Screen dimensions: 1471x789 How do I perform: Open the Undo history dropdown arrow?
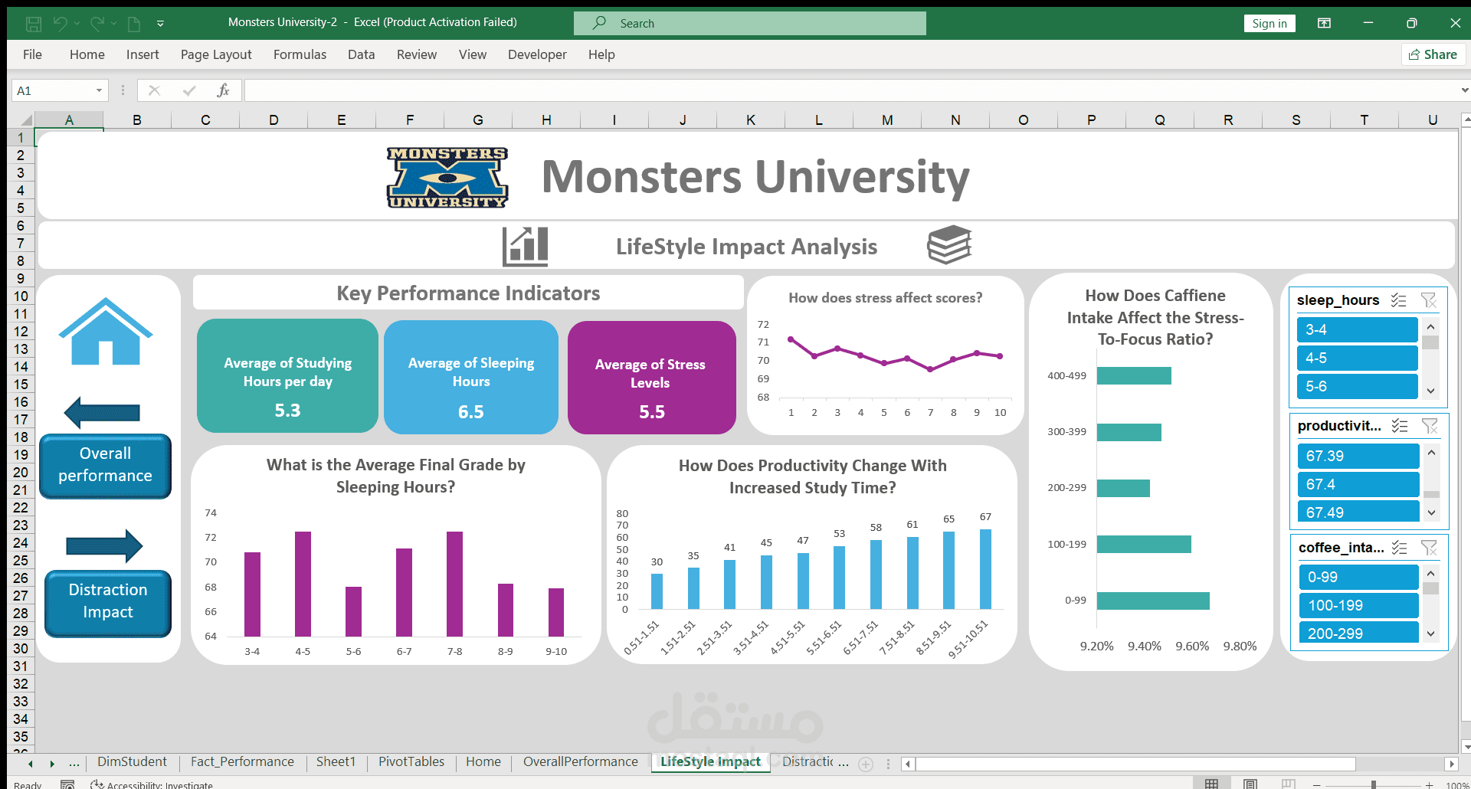point(77,24)
